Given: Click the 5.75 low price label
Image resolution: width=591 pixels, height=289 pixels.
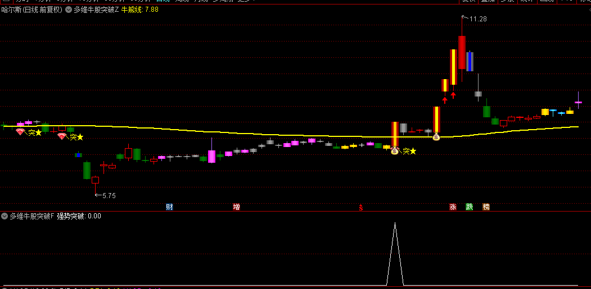Looking at the screenshot, I should click(109, 196).
